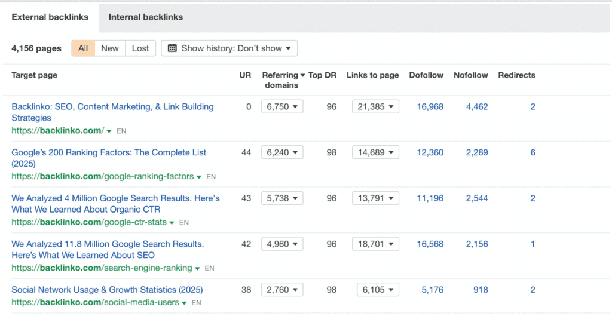Open the 2,760 referring domains dropdown
The image size is (612, 316).
pos(282,290)
